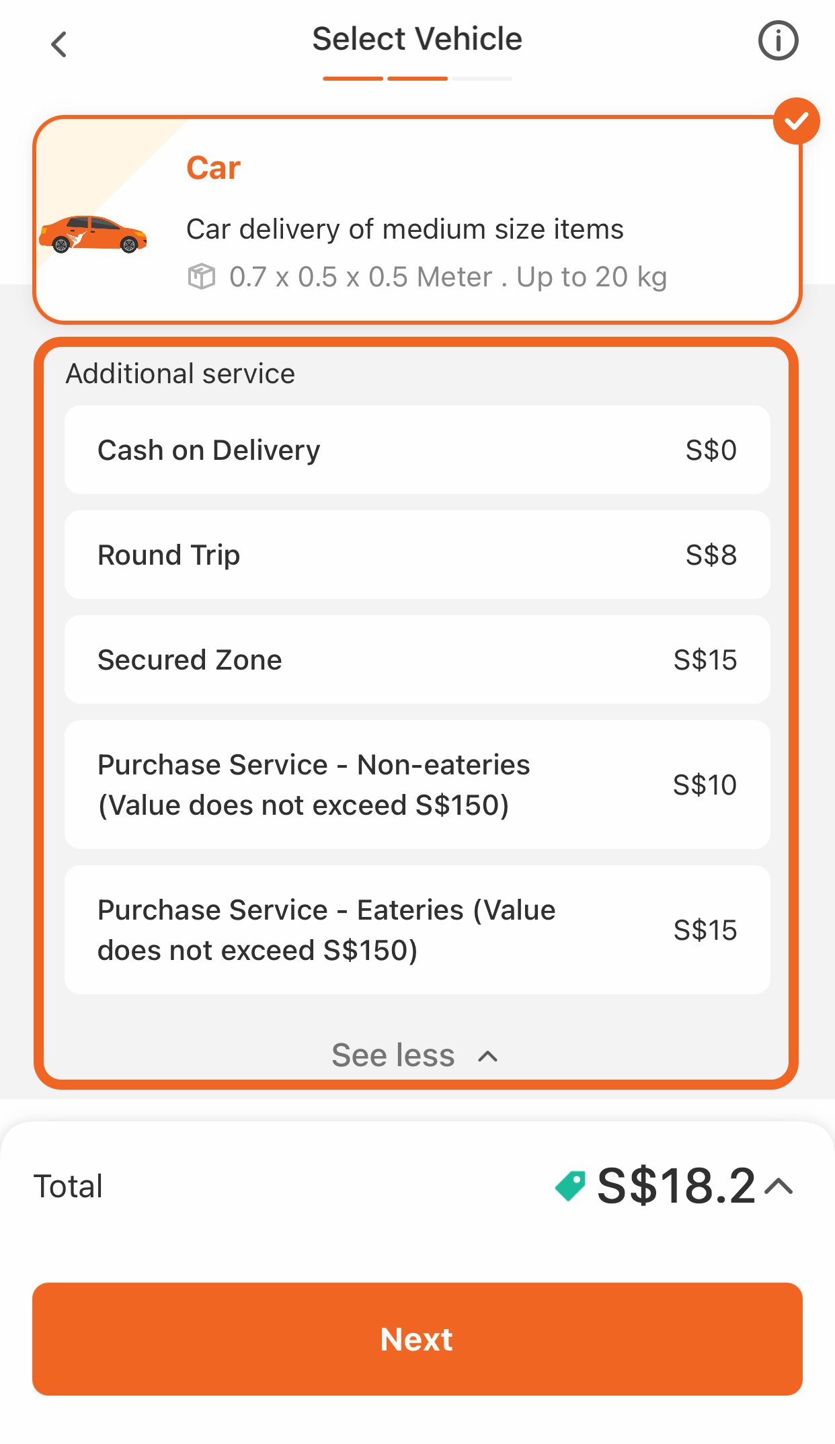
Task: Select Purchase Service Eateries option
Action: coord(417,930)
